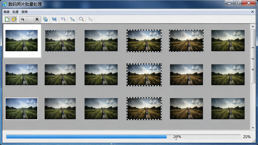The image size is (258, 145).
Task: Click the scrollbar down arrow
Action: 253,128
